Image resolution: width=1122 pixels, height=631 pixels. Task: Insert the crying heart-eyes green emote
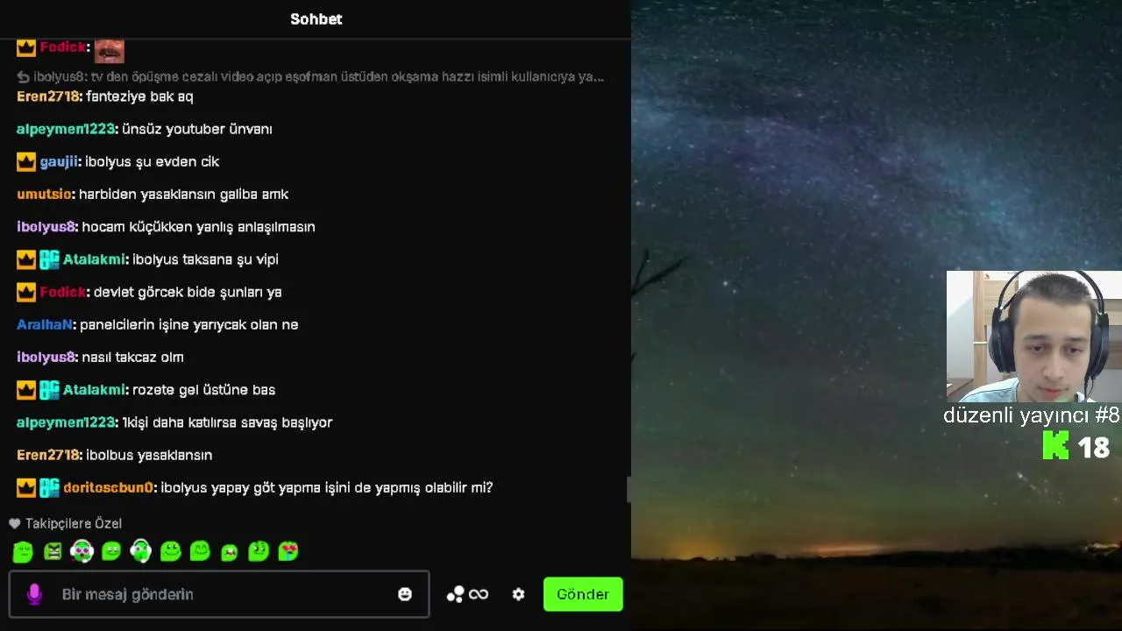tap(288, 551)
